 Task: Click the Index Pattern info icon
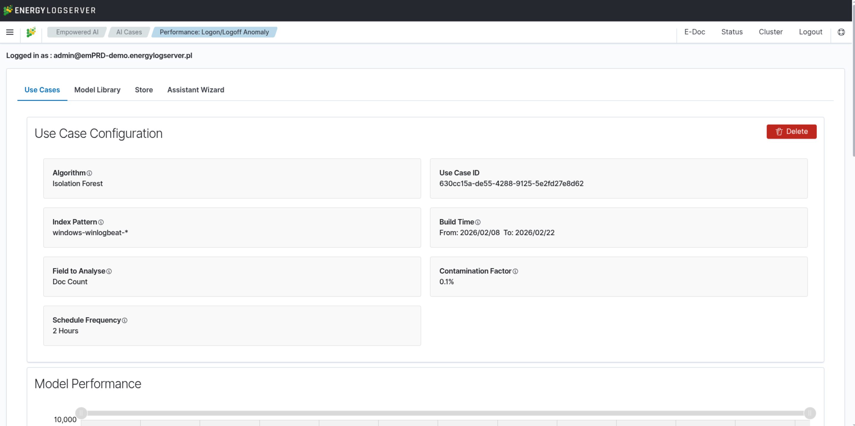[x=101, y=222]
